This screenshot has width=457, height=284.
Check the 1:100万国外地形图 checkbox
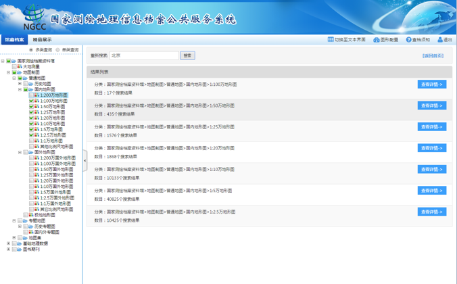click(31, 164)
